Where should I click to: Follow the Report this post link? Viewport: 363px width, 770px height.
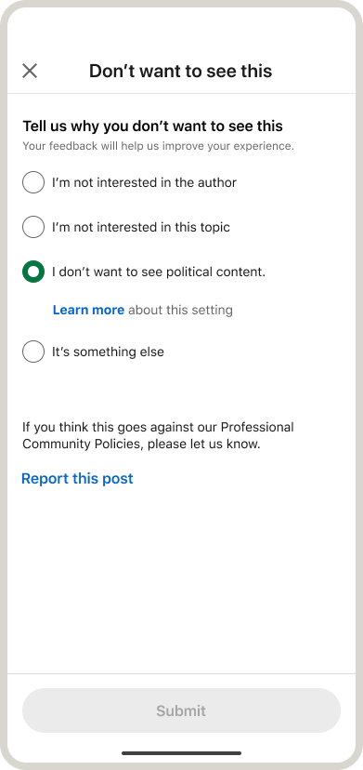77,478
